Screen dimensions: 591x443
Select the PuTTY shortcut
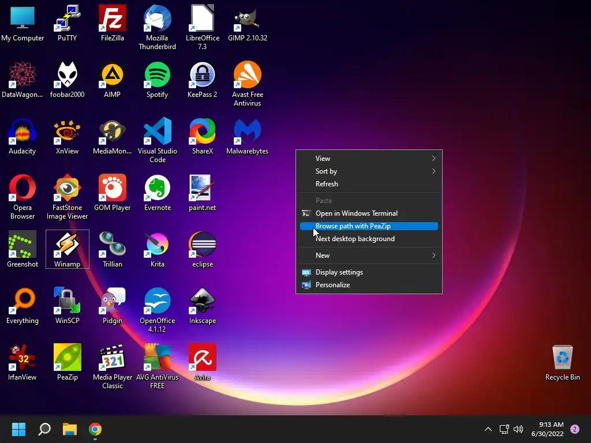click(x=67, y=22)
